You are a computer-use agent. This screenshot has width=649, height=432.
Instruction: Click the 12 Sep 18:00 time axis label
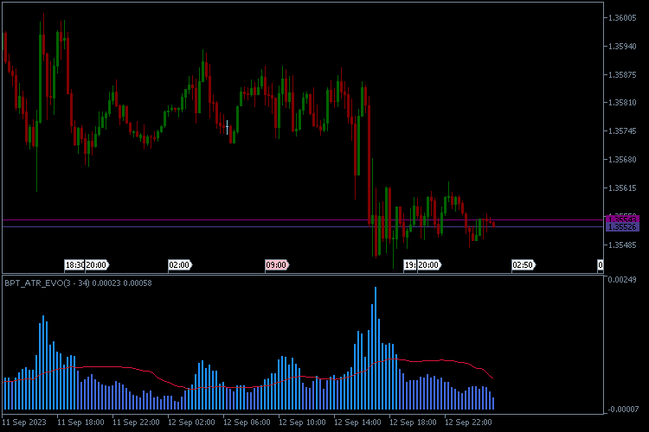[x=413, y=422]
